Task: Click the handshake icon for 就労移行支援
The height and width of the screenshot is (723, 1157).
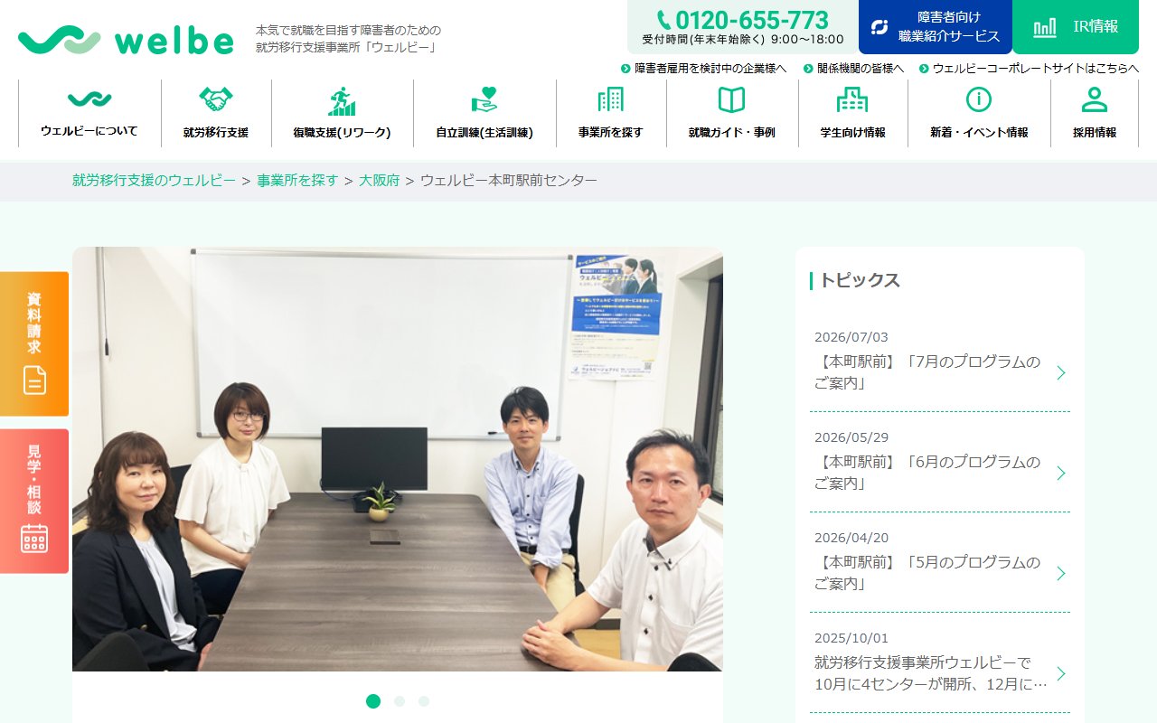Action: (216, 99)
